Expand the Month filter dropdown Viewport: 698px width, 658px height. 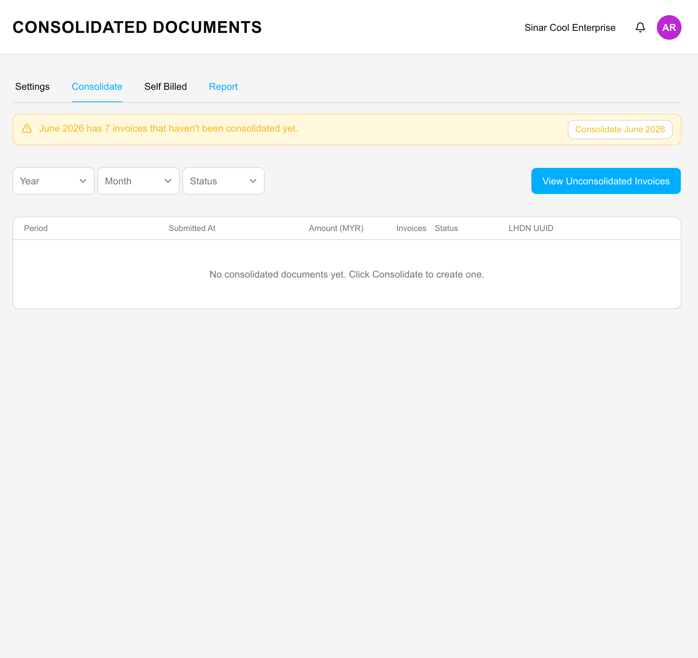pos(139,181)
